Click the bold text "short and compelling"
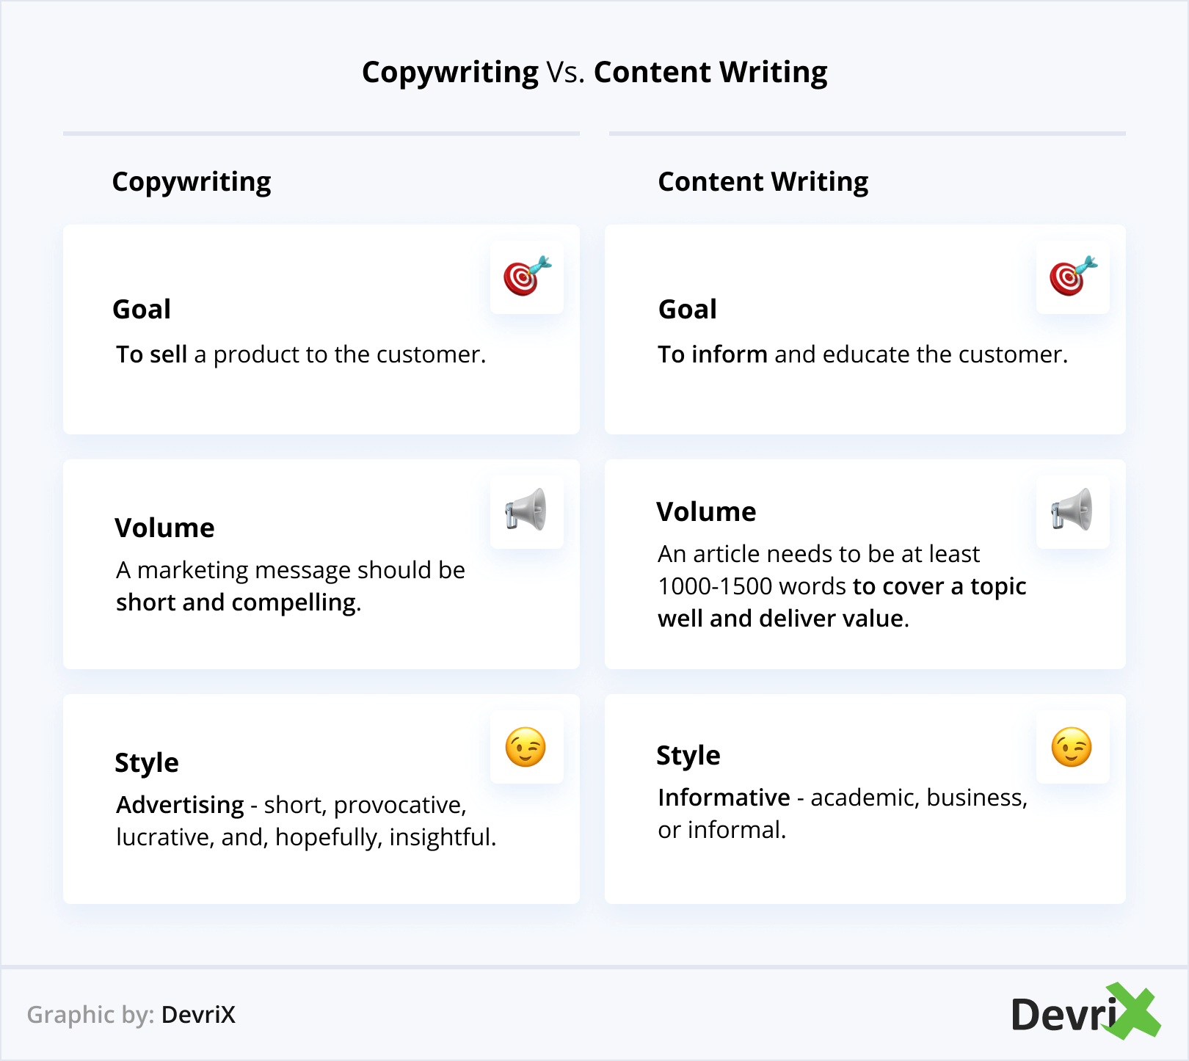The image size is (1189, 1061). 236,602
